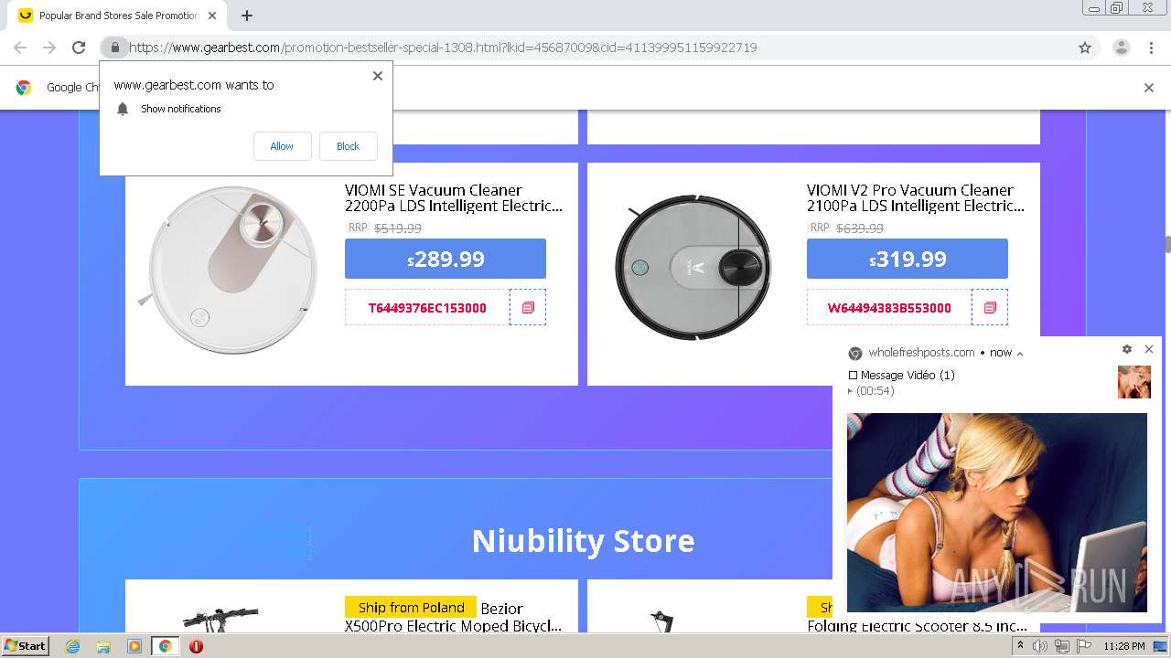The height and width of the screenshot is (658, 1171).
Task: Open the volume speaker tray icon
Action: 1040,646
